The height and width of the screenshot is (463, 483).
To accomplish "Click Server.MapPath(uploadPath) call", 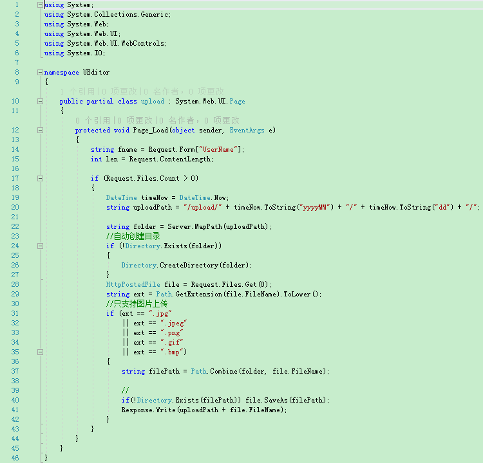I will coord(219,227).
